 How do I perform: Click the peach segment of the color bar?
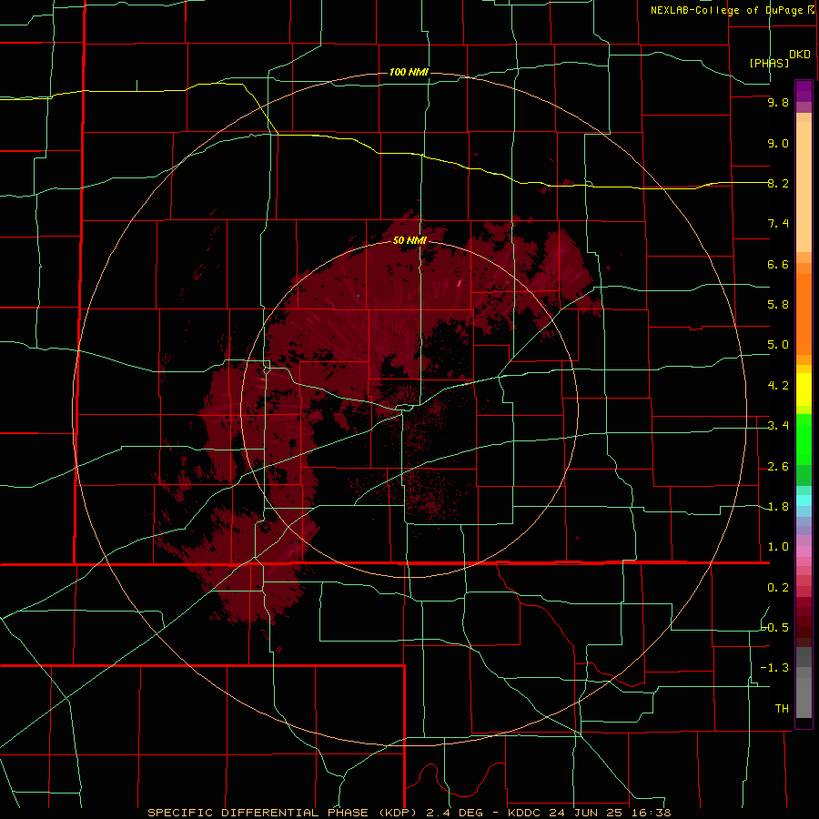click(x=804, y=187)
